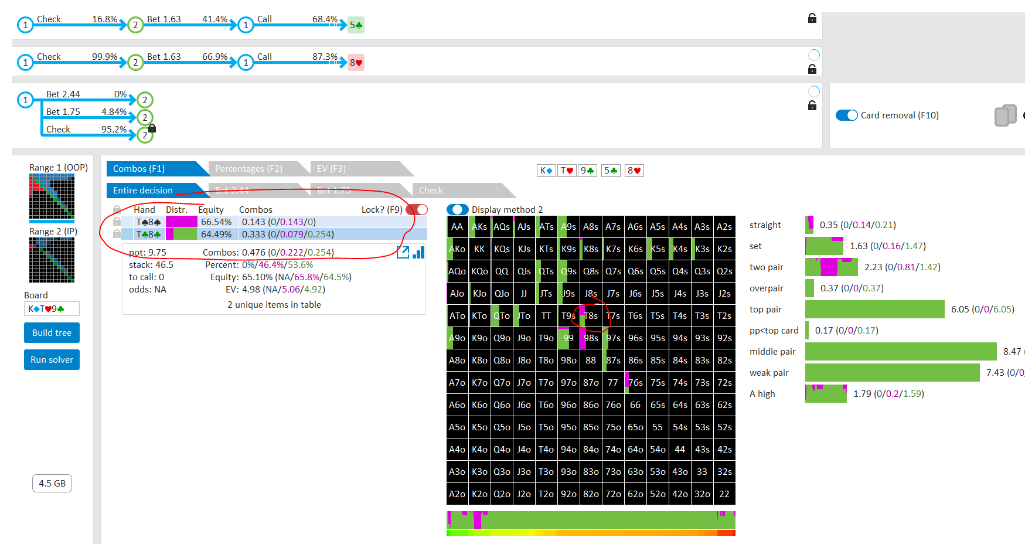
Task: Click the 8♥ river card node
Action: pyautogui.click(x=356, y=63)
